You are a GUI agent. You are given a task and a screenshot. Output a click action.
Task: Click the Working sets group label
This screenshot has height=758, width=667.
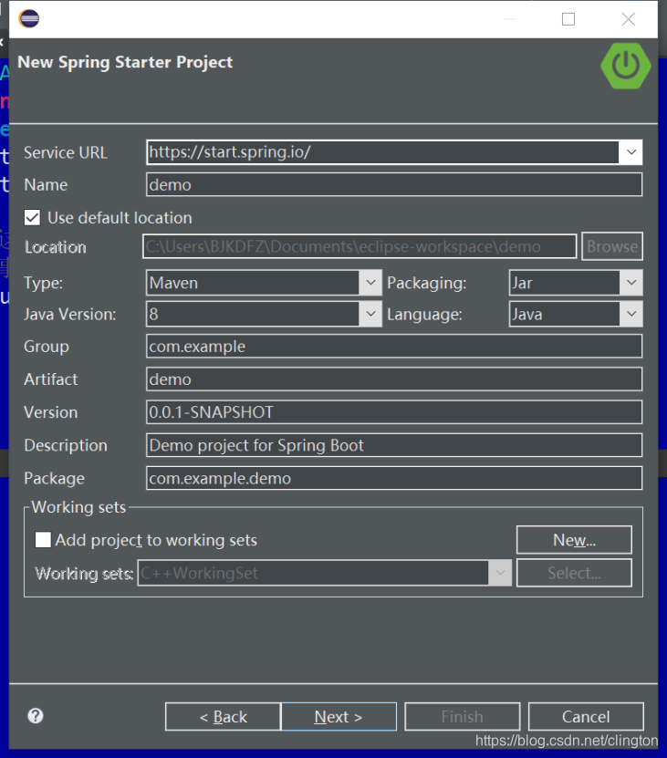click(78, 507)
